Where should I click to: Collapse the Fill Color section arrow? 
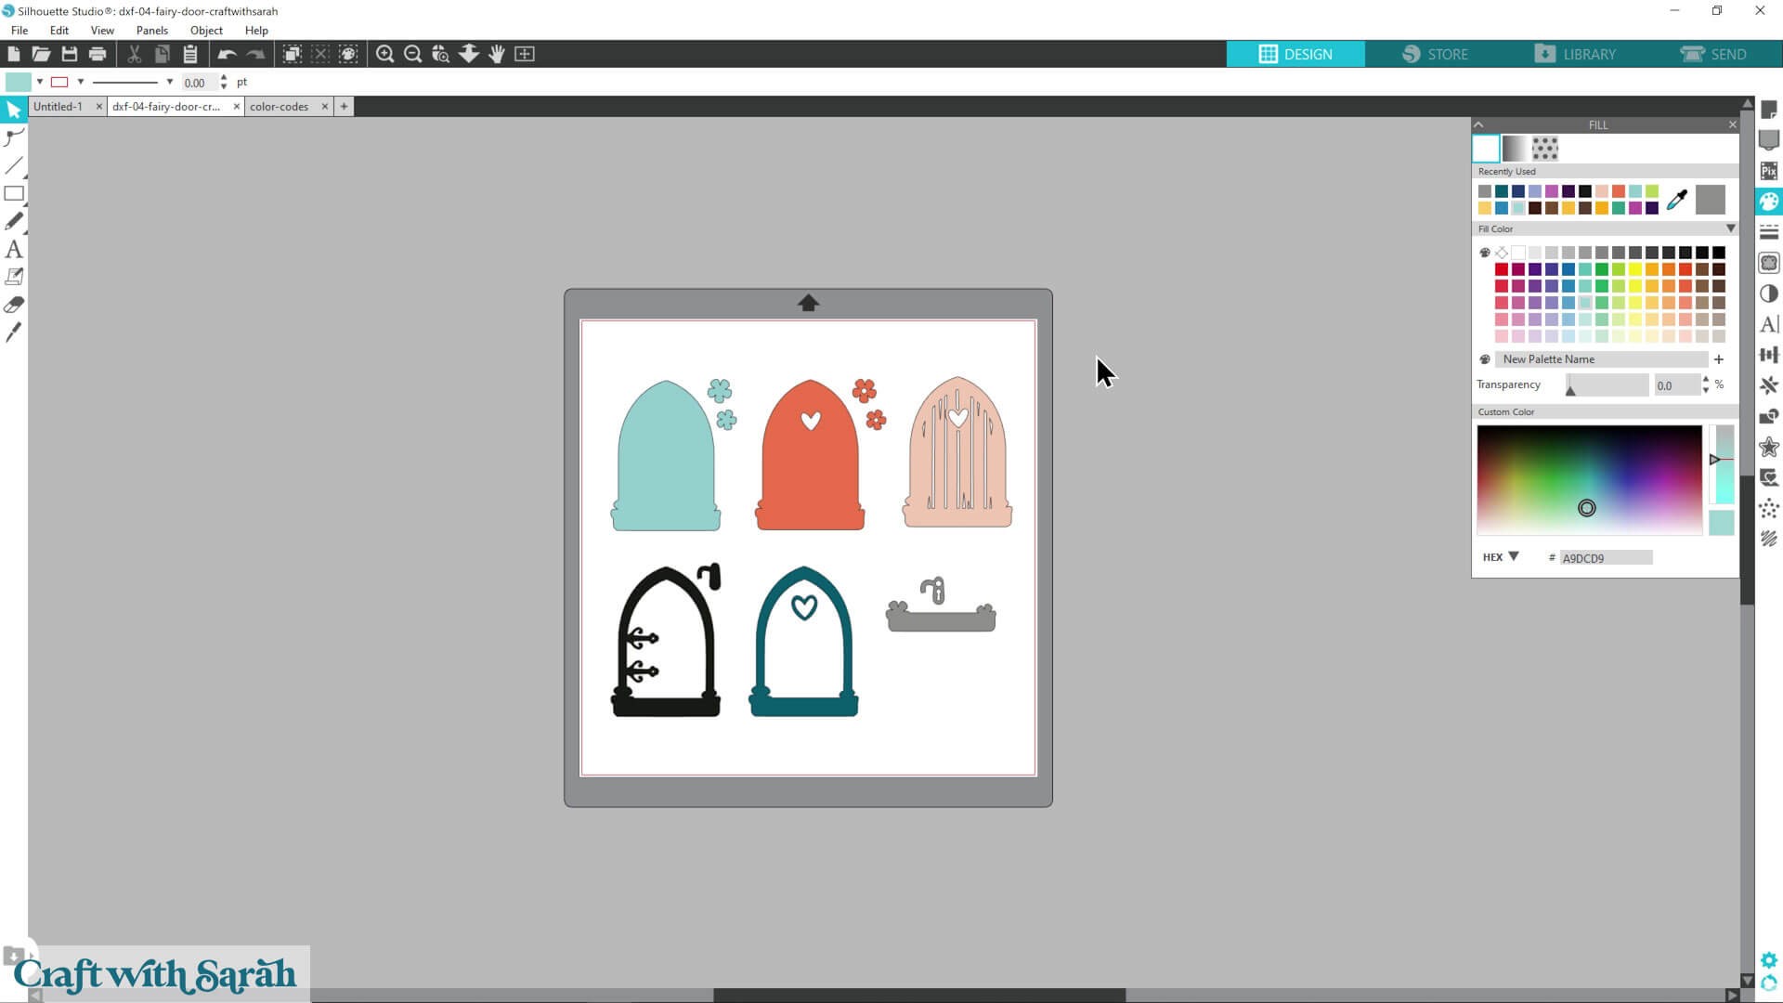tap(1730, 228)
